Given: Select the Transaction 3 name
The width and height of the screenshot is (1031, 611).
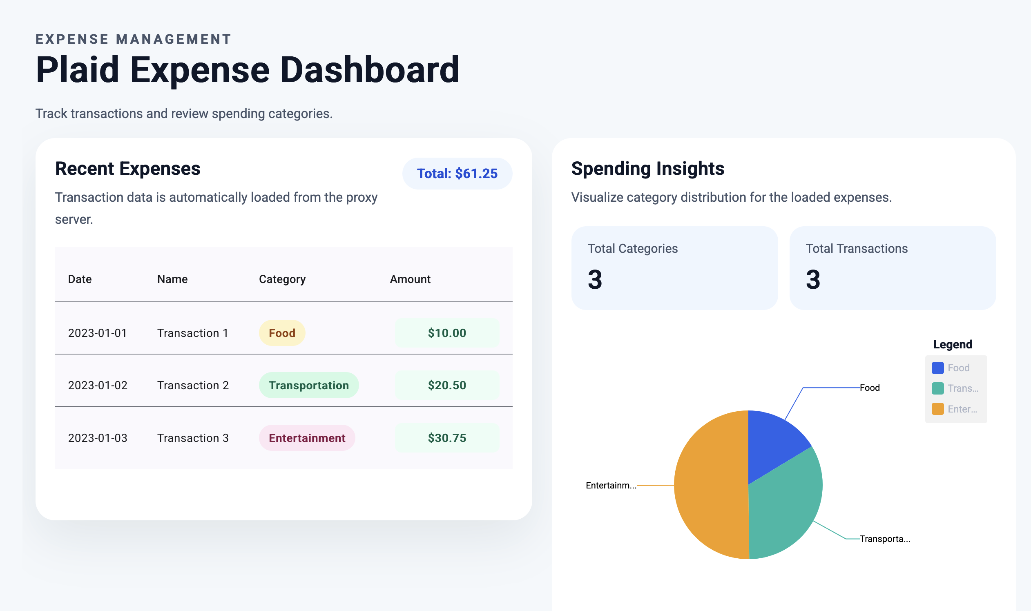Looking at the screenshot, I should coord(193,438).
